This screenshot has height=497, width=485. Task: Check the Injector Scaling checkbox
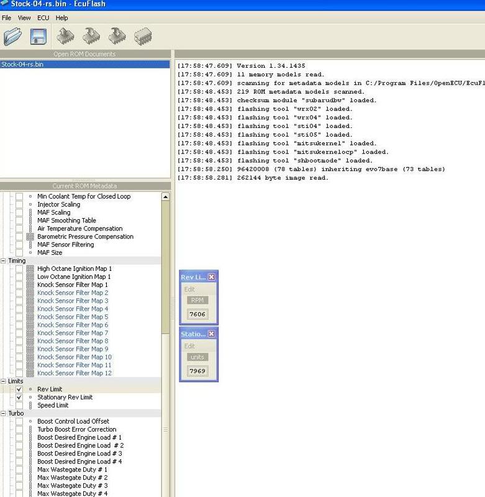(x=19, y=204)
